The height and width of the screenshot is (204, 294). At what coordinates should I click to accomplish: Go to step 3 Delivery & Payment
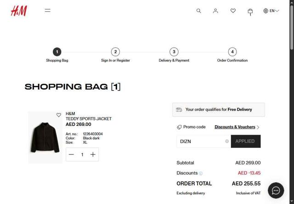click(174, 52)
